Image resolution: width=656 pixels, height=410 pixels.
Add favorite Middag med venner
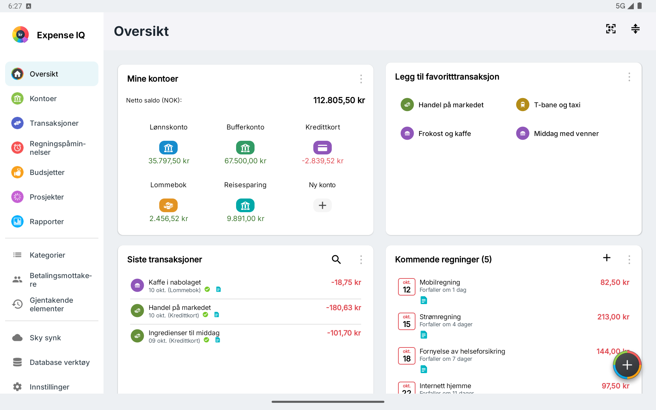tap(557, 134)
